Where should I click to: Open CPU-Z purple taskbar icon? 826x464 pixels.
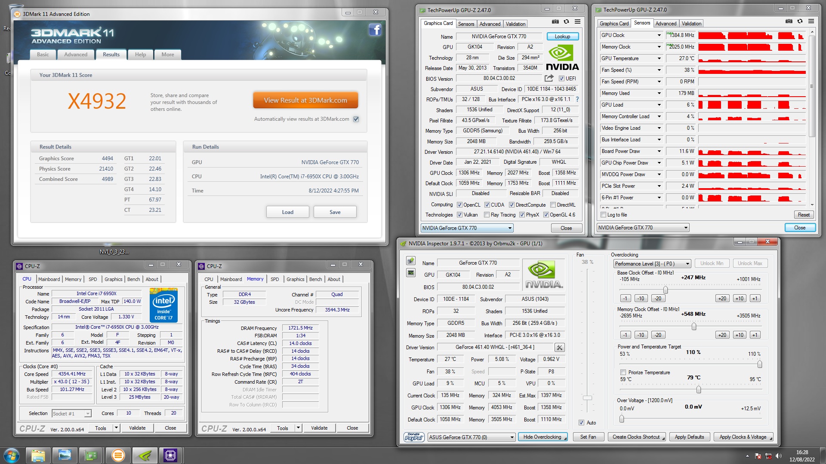[x=171, y=455]
